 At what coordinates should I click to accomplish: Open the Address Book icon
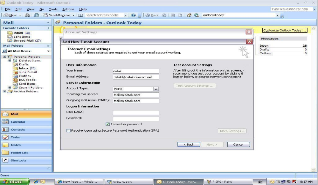(81, 15)
